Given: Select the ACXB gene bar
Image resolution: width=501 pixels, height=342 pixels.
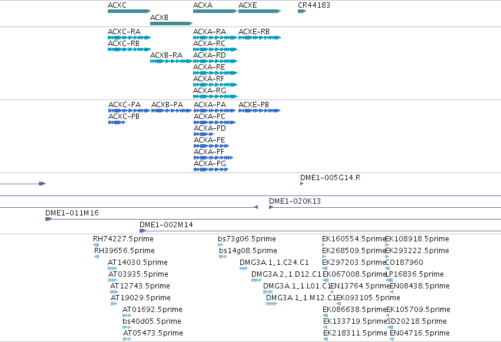Looking at the screenshot, I should 171,24.
